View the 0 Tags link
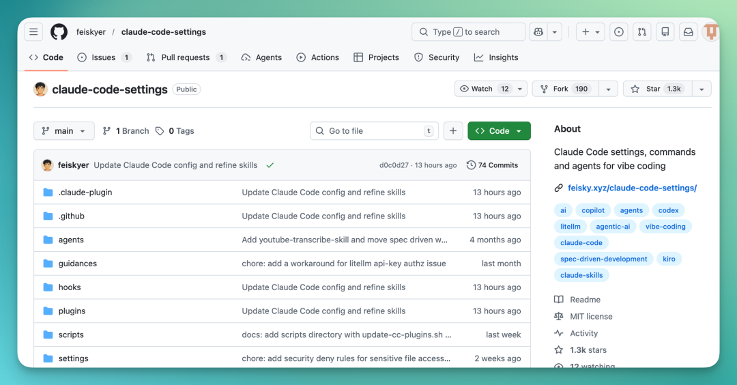Viewport: 737px width, 385px height. point(175,130)
